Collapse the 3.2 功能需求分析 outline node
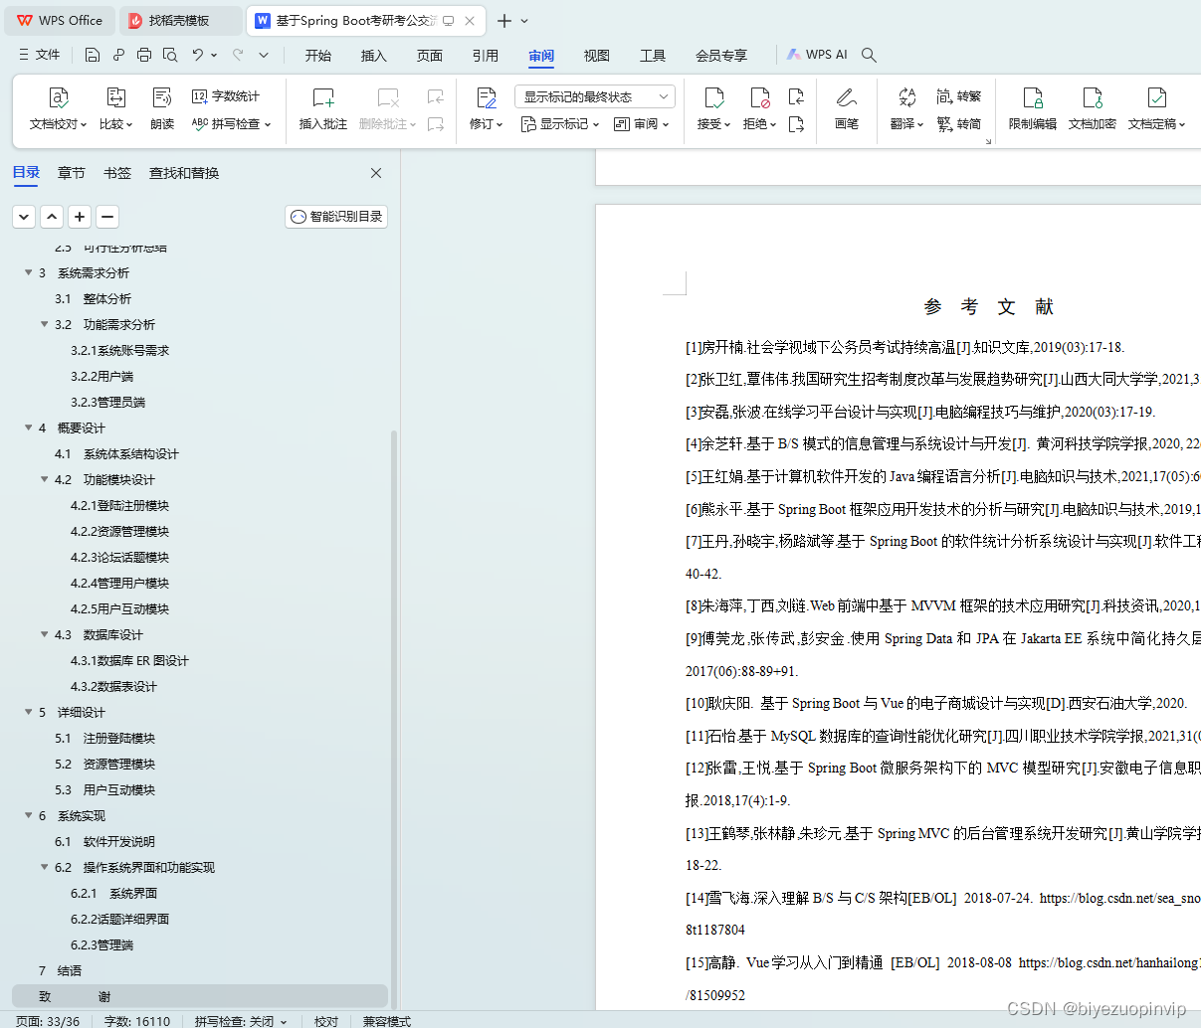1201x1028 pixels. point(45,324)
